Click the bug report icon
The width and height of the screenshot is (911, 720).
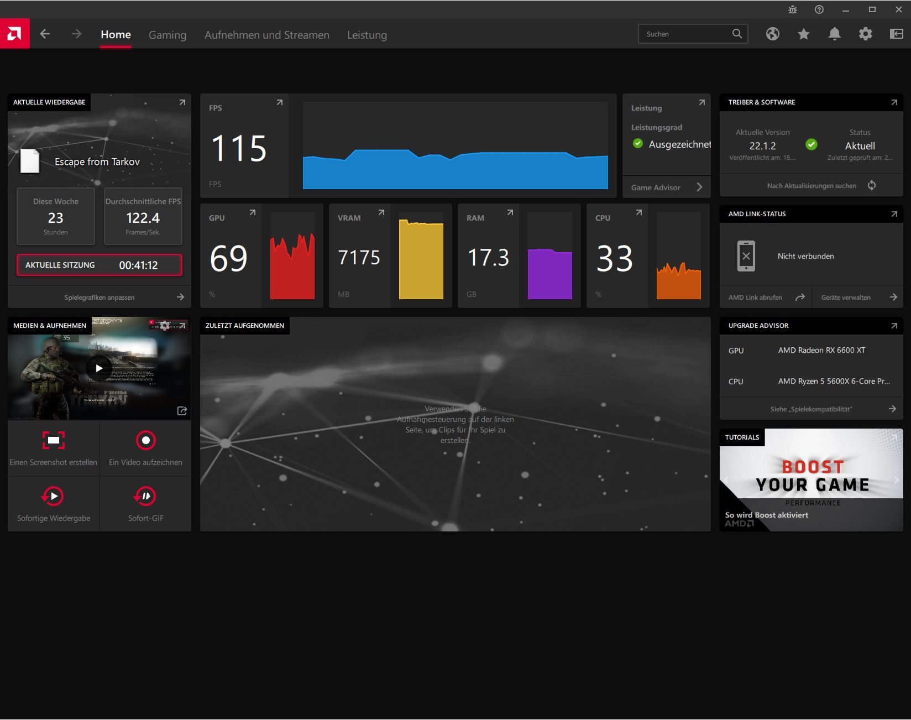793,9
